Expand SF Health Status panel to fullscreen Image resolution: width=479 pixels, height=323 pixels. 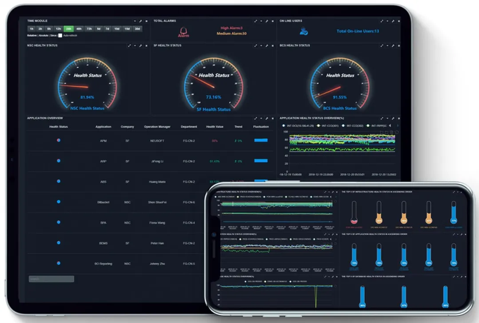256,45
